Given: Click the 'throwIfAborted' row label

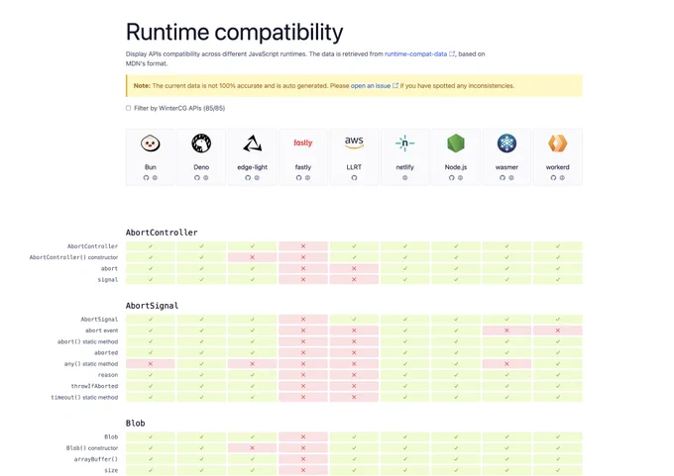Looking at the screenshot, I should [x=94, y=386].
